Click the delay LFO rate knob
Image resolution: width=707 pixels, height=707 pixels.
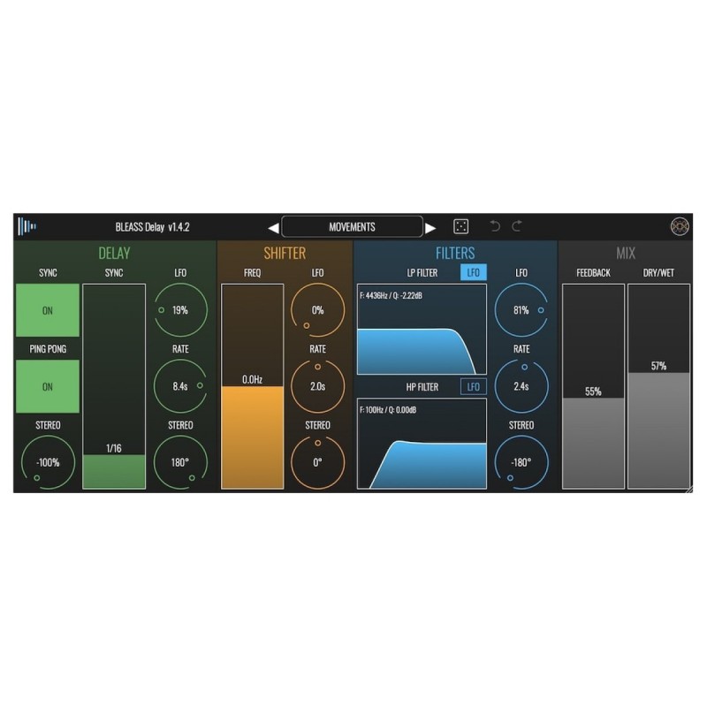pyautogui.click(x=179, y=385)
